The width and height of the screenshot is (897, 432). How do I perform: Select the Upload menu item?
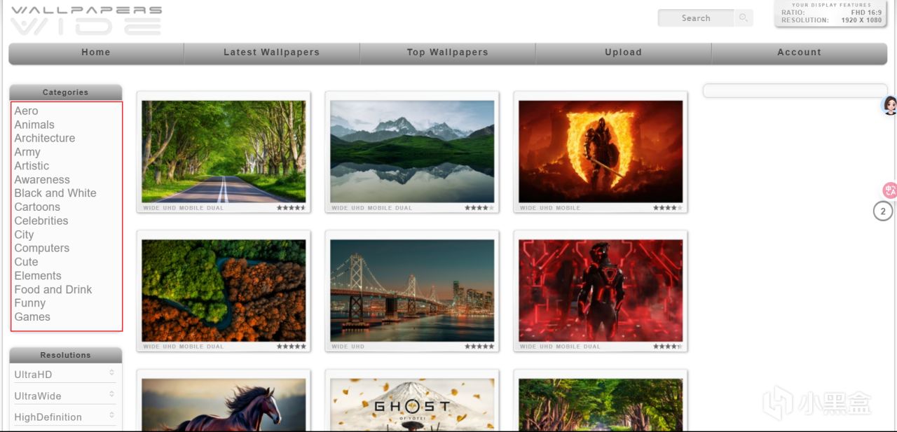pyautogui.click(x=624, y=53)
